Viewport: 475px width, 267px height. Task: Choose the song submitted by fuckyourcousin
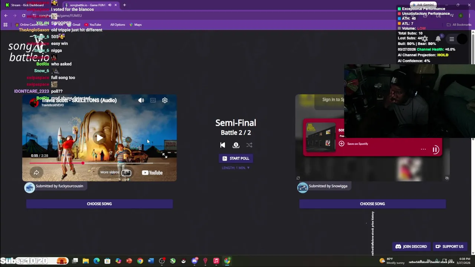click(99, 204)
